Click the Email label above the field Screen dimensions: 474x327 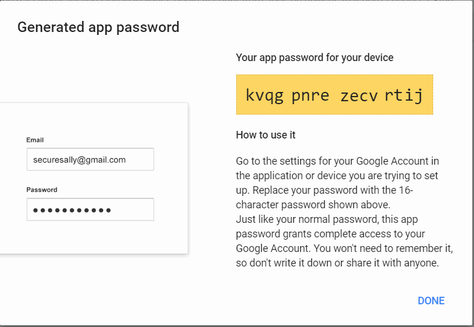pos(35,140)
